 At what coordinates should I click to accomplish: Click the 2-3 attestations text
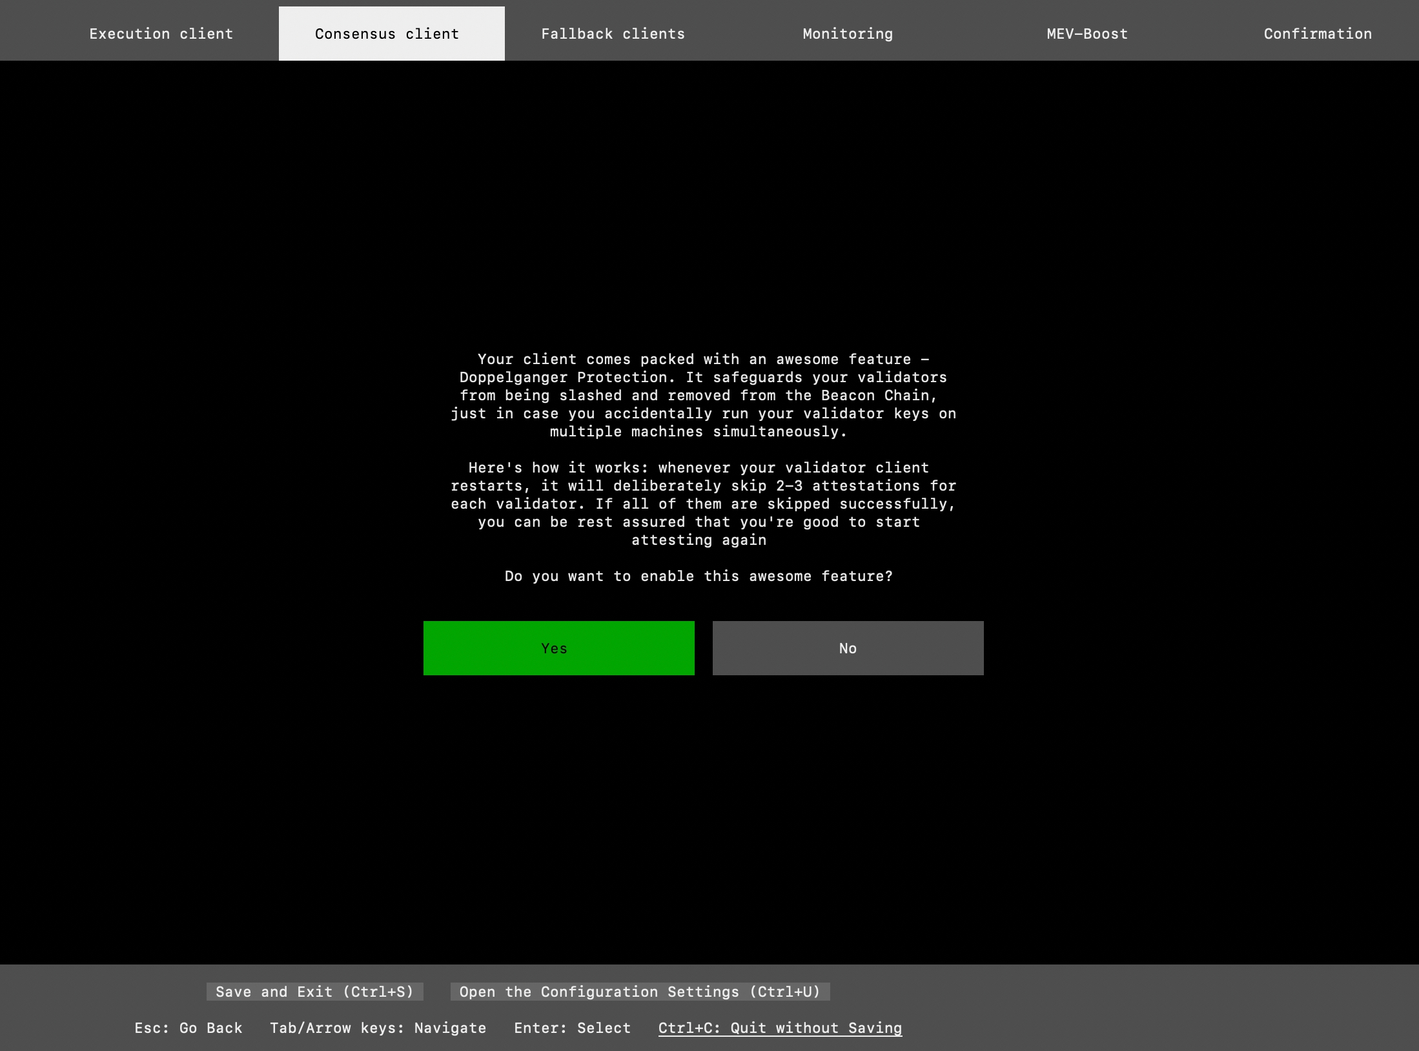coord(848,485)
